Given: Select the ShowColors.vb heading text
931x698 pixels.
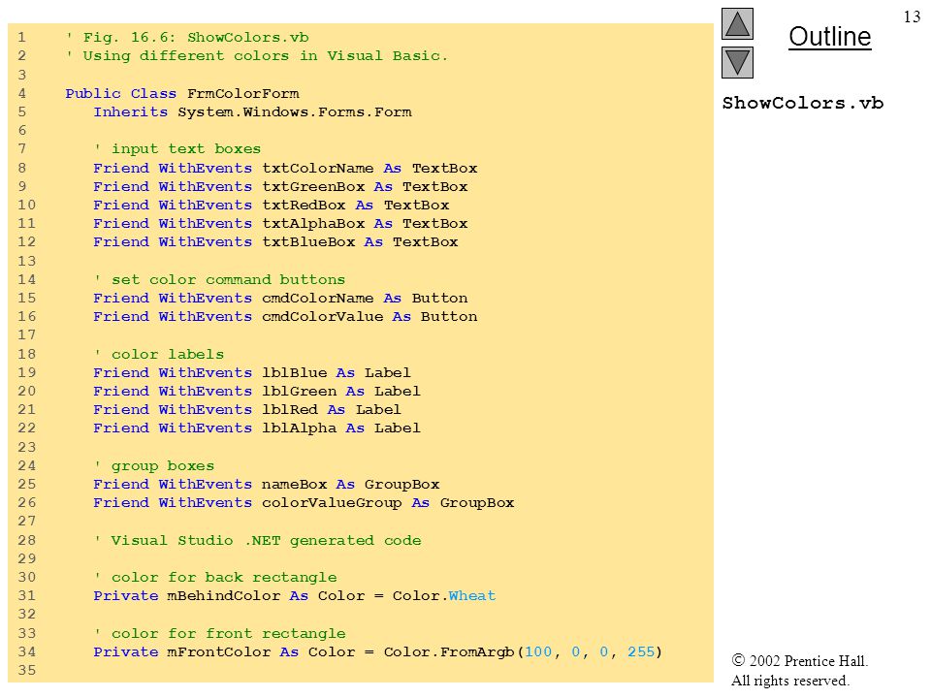Looking at the screenshot, I should tap(803, 103).
